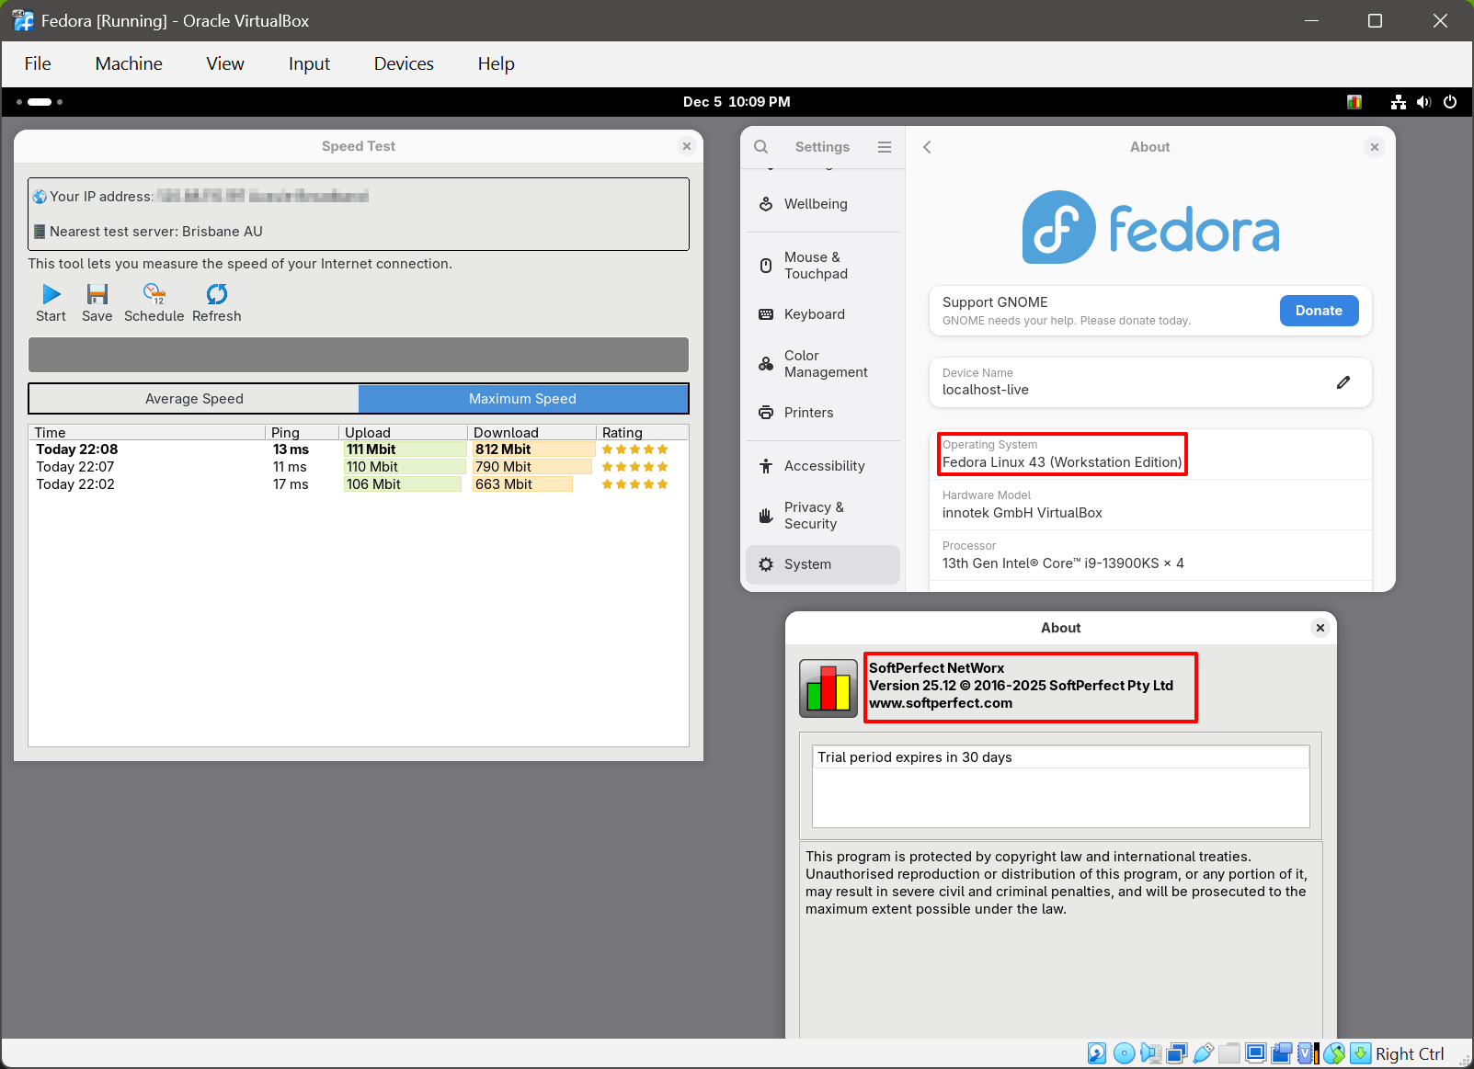Click the USB devices status icon
The width and height of the screenshot is (1474, 1069).
pyautogui.click(x=1203, y=1053)
